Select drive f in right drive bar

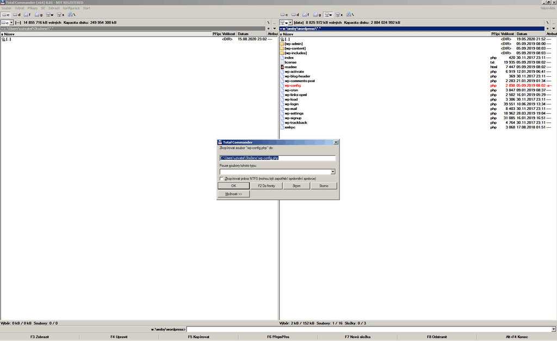(x=306, y=15)
